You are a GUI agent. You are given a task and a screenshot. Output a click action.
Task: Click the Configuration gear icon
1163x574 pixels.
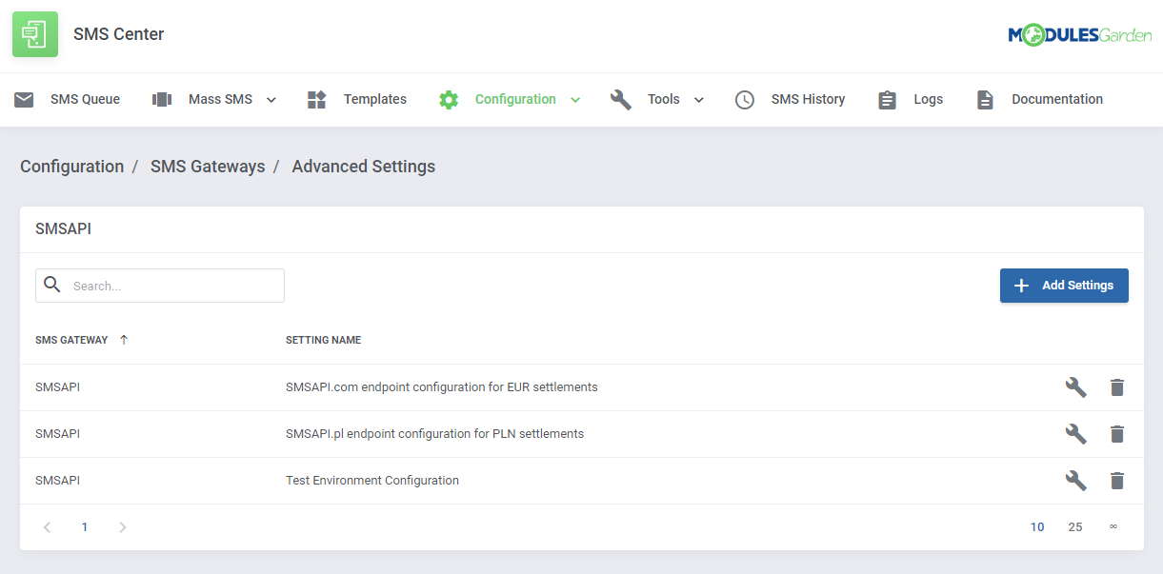pyautogui.click(x=448, y=98)
